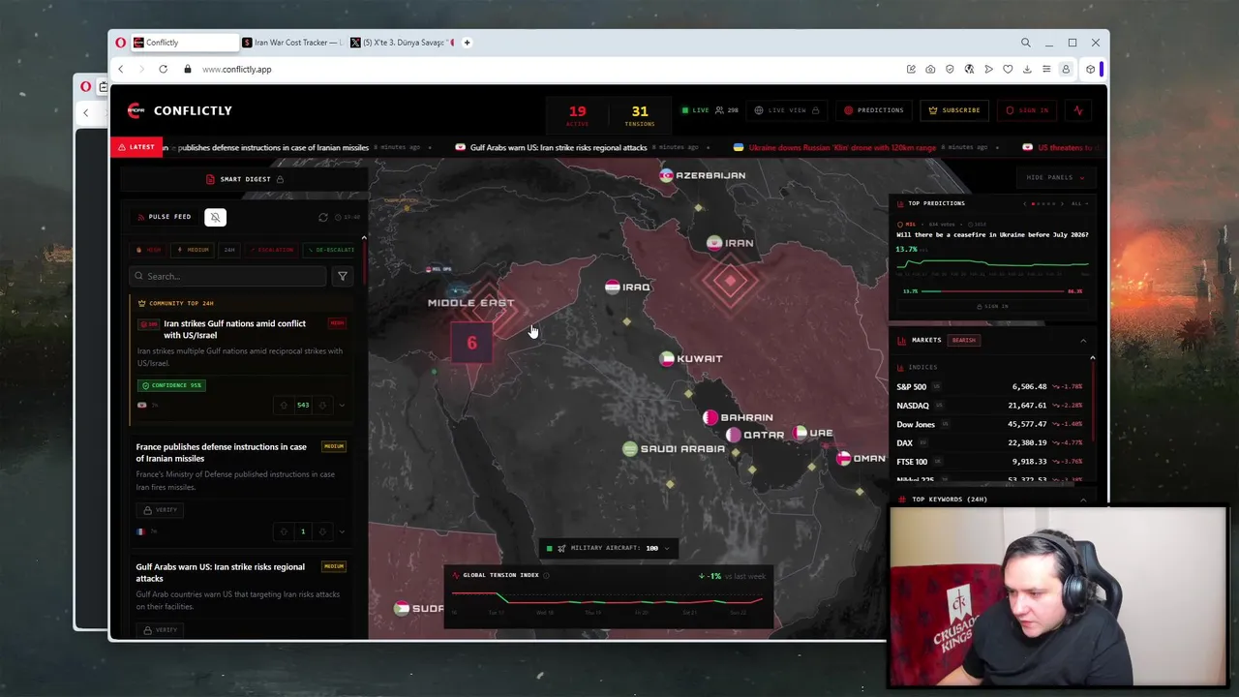The height and width of the screenshot is (697, 1239).
Task: Select the FTSE 100 index row
Action: pyautogui.click(x=989, y=462)
